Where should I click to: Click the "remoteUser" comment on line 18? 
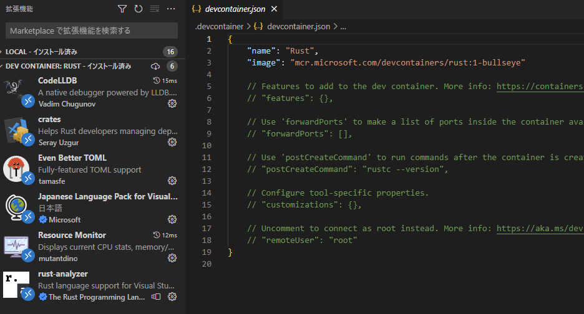pyautogui.click(x=302, y=240)
